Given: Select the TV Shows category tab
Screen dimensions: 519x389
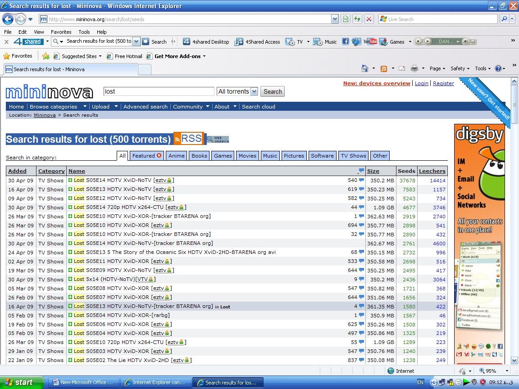Looking at the screenshot, I should click(354, 155).
